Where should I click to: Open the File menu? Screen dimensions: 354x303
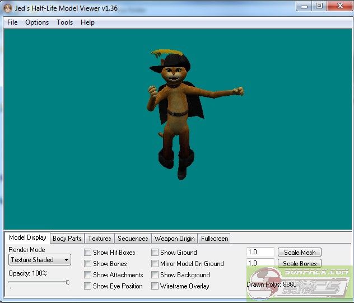(x=12, y=22)
